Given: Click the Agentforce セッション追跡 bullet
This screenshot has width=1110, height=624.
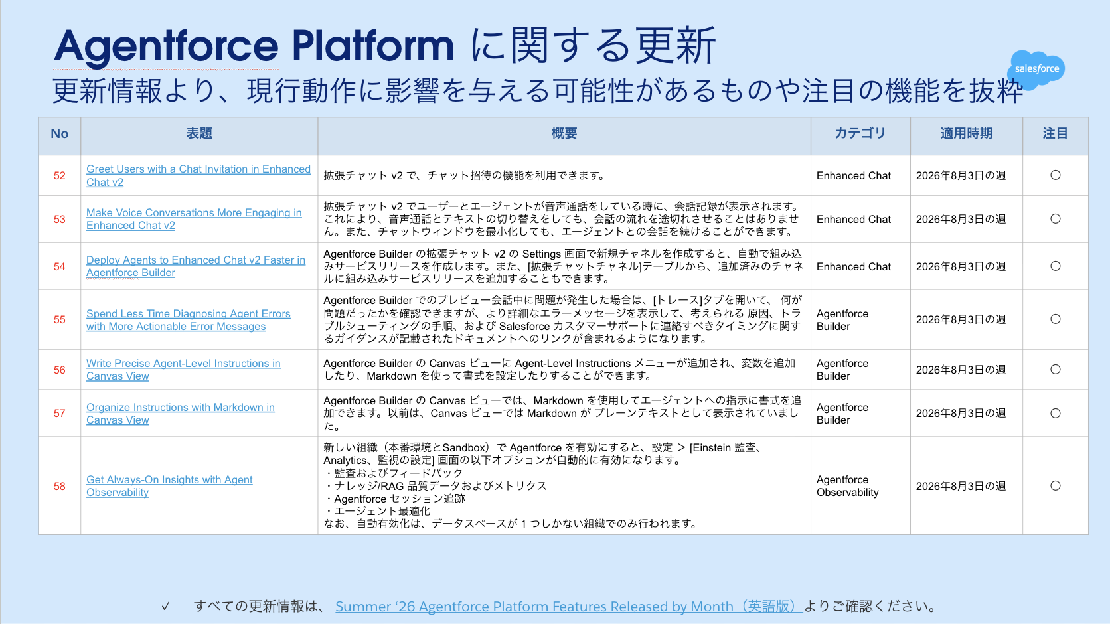Looking at the screenshot, I should (x=394, y=499).
